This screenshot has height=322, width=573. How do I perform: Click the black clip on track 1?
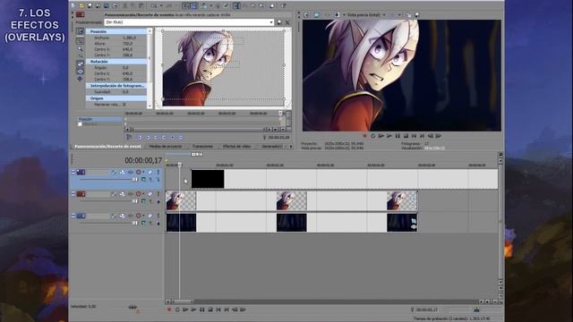pos(208,179)
